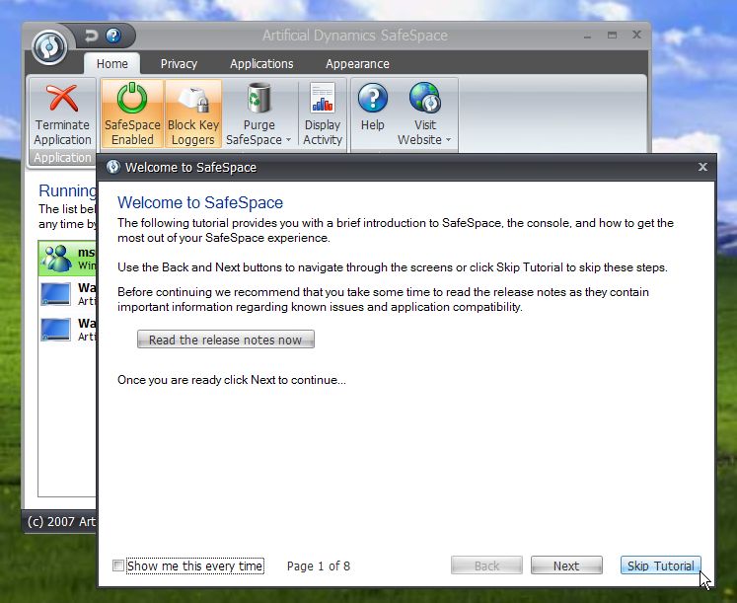
Task: Select the first blue monitor application icon
Action: 55,294
